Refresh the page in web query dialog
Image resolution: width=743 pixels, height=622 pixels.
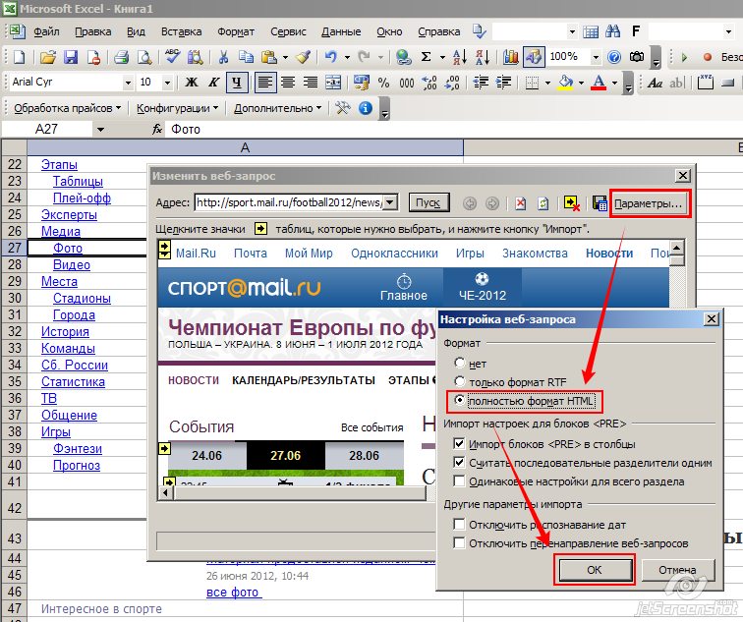[543, 203]
